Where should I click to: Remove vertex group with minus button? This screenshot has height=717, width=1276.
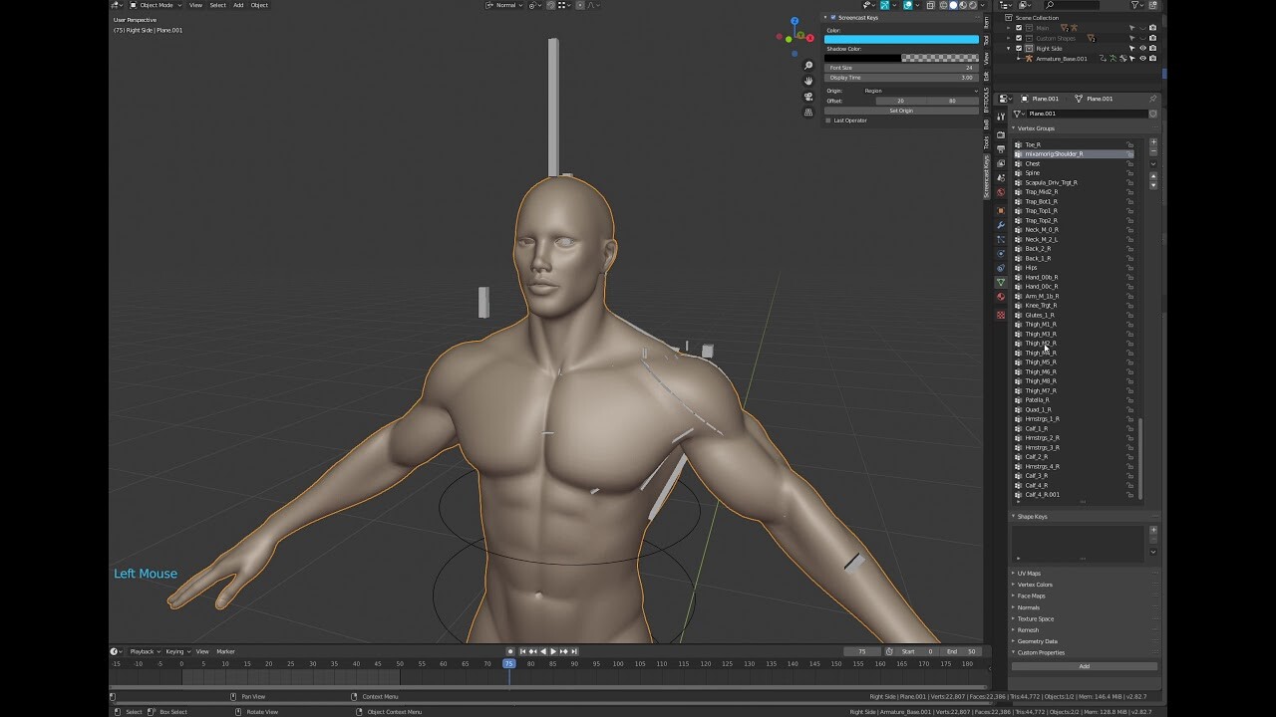(1153, 151)
